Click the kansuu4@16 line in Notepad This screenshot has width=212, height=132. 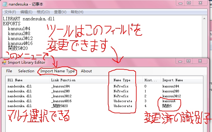click(20, 43)
